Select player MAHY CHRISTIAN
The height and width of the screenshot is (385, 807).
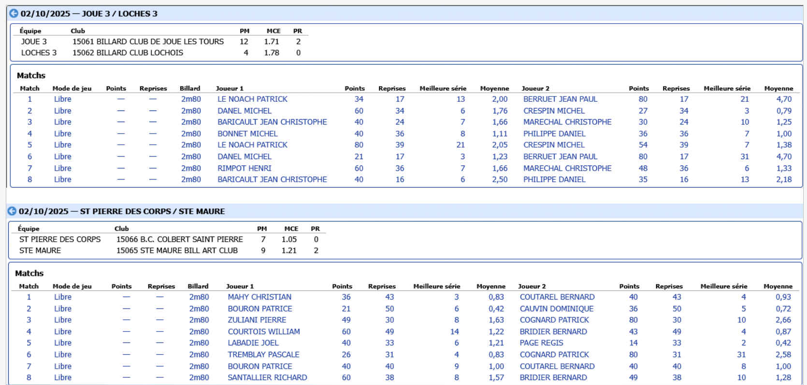coord(259,297)
